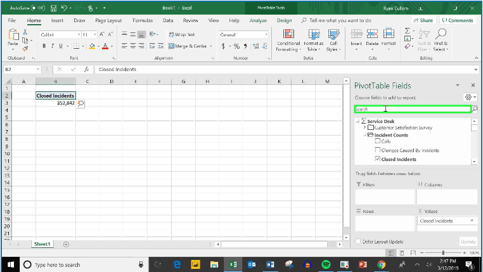Open the font size dropdown
The height and width of the screenshot is (272, 483).
(x=95, y=34)
